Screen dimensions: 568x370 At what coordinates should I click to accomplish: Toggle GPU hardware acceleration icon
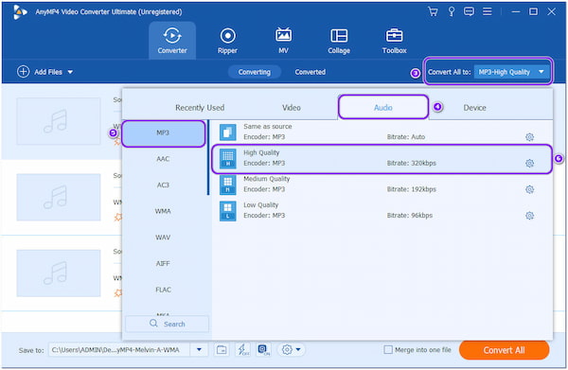click(263, 350)
